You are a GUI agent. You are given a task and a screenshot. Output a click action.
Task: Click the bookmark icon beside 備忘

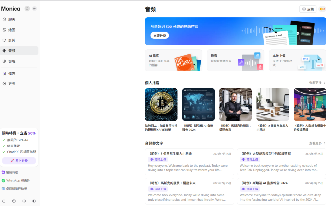click(x=4, y=74)
